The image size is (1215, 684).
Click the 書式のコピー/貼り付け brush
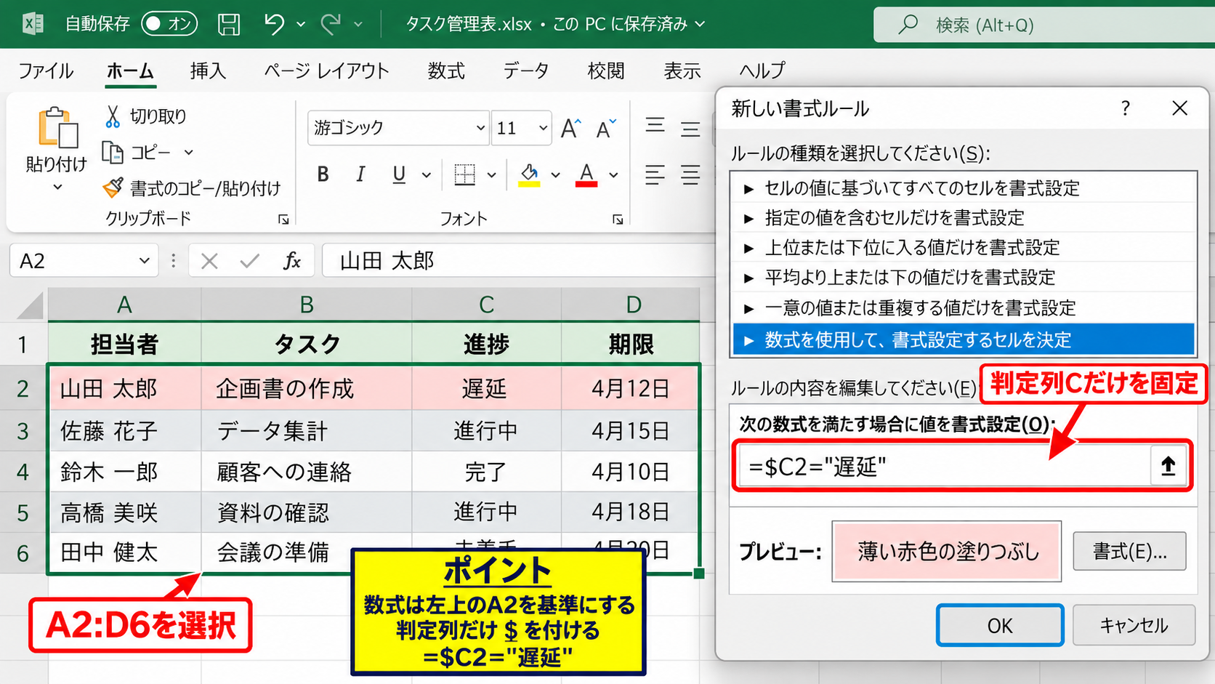click(x=113, y=188)
